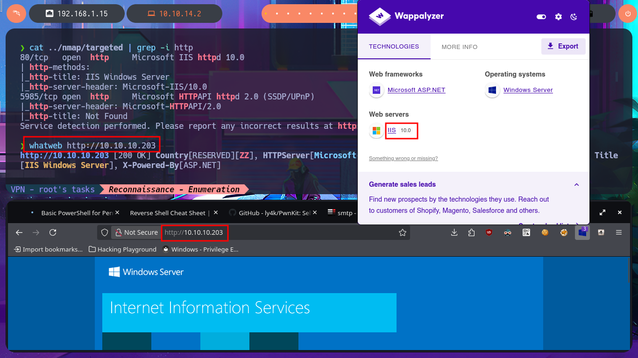Screen dimensions: 638x358
Task: Switch Wappalyzer to dark mode
Action: [x=574, y=17]
